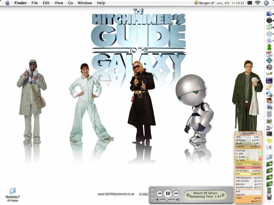The image size is (274, 205).
Task: Launch iTunes from the Dock
Action: click(269, 27)
